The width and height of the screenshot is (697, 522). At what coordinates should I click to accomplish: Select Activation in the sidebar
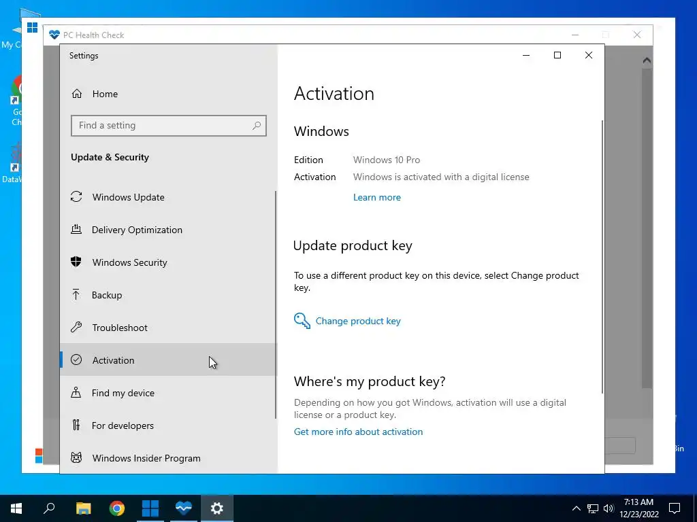pos(168,360)
